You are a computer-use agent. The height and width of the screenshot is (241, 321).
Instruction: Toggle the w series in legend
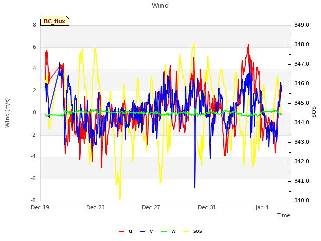(169, 231)
